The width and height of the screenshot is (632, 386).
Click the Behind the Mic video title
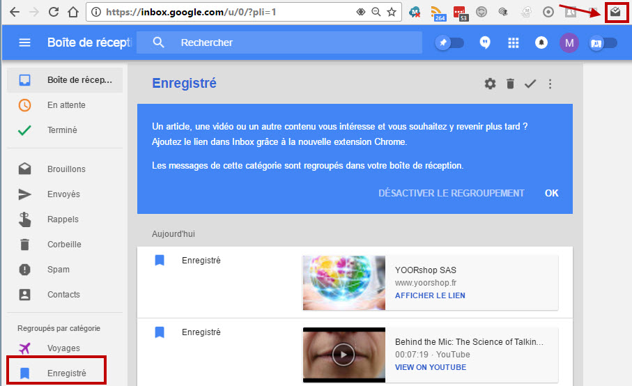click(469, 341)
